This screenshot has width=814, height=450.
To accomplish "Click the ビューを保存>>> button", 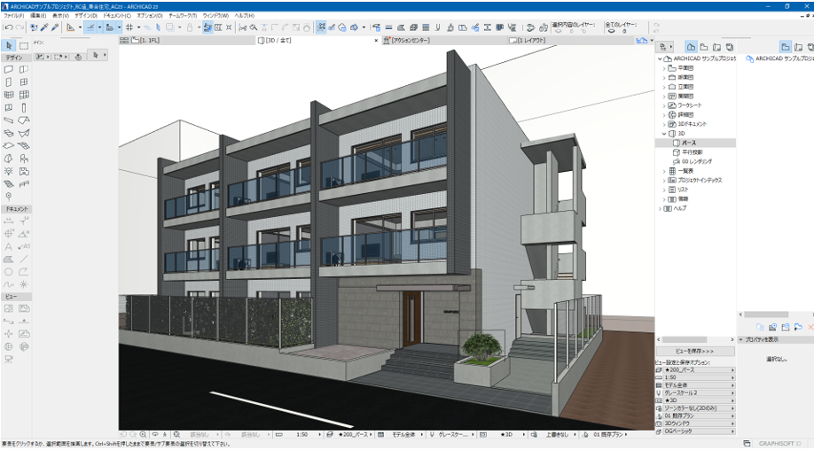I will click(695, 351).
